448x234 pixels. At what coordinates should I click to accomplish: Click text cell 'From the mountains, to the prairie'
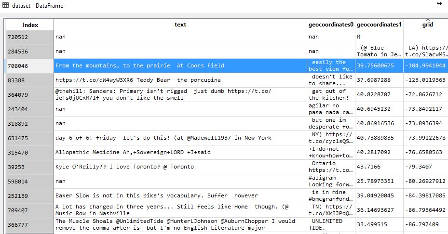[x=180, y=65]
